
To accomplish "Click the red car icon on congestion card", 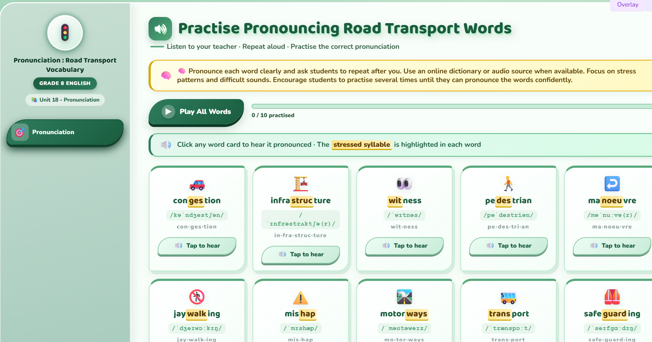I will (x=197, y=185).
